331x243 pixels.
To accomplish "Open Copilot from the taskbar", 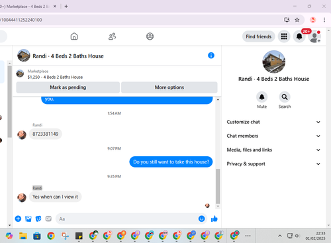I will pyautogui.click(x=9, y=236).
